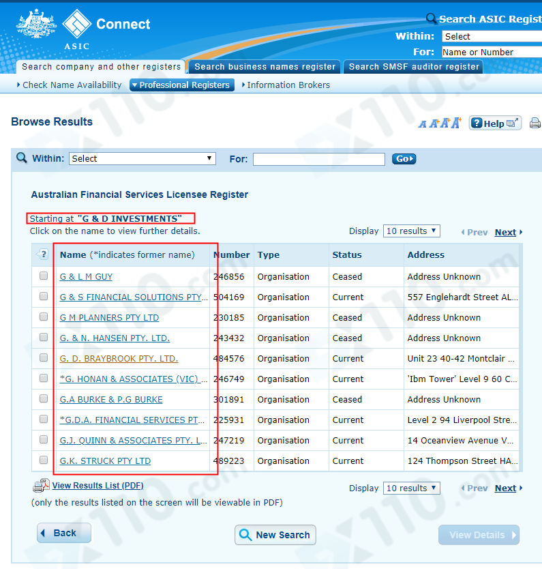The width and height of the screenshot is (542, 569).
Task: Expand the Professional Registers menu
Action: (x=182, y=85)
